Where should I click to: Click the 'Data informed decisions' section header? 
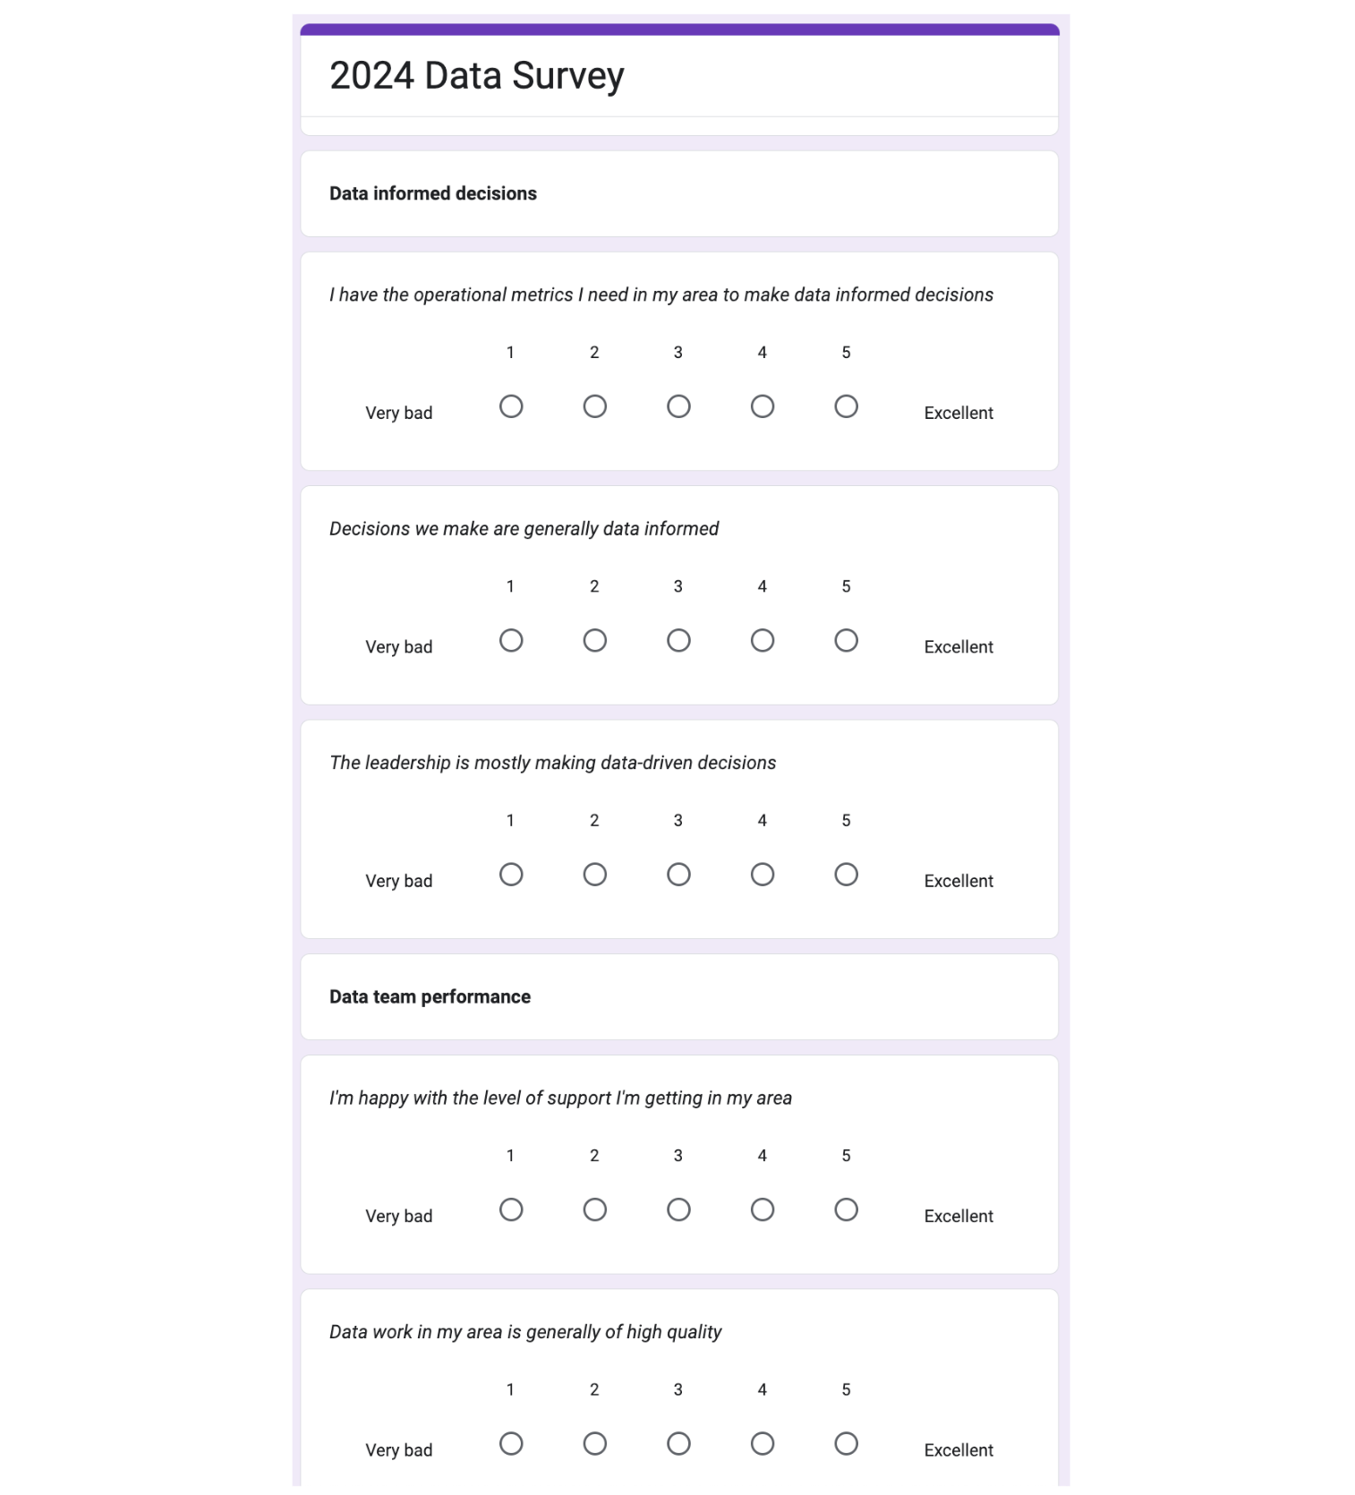(x=433, y=193)
